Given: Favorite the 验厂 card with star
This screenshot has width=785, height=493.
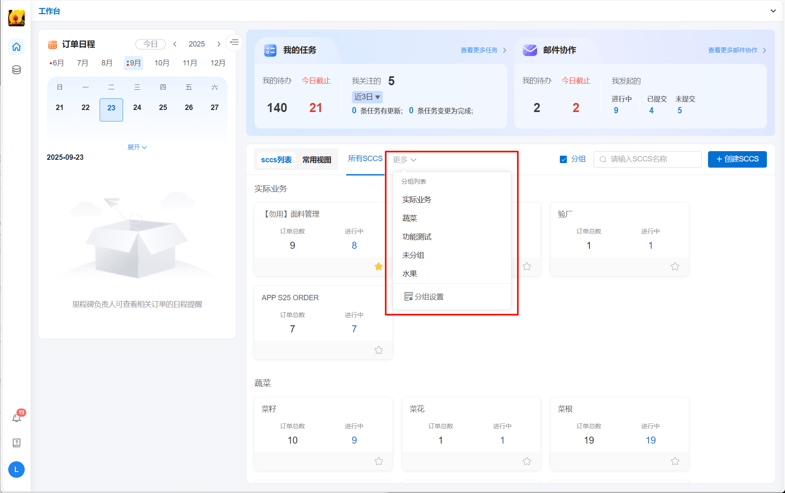Looking at the screenshot, I should tap(675, 266).
